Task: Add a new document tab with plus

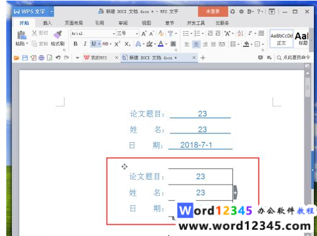Action: [x=202, y=58]
